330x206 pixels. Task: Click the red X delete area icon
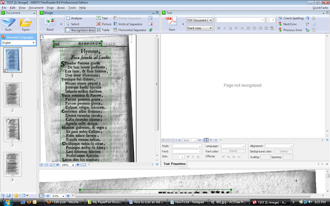[151, 24]
